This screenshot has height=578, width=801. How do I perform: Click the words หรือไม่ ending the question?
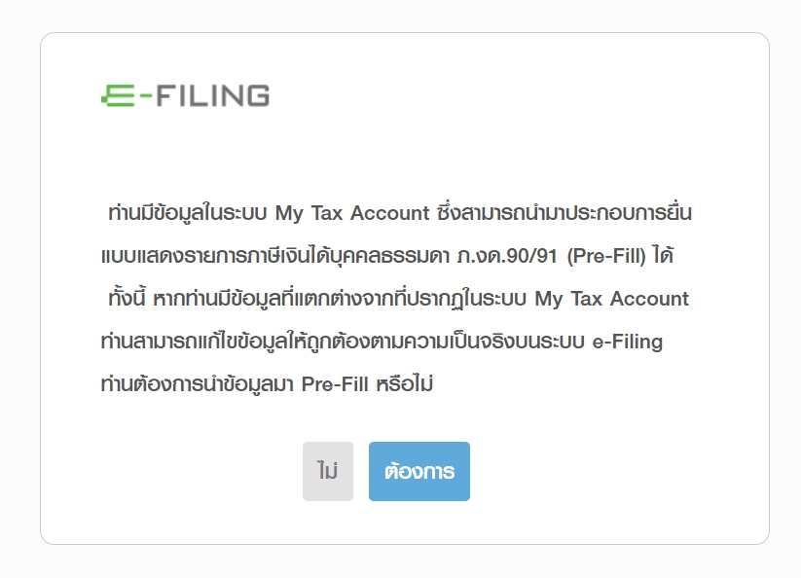pos(405,384)
